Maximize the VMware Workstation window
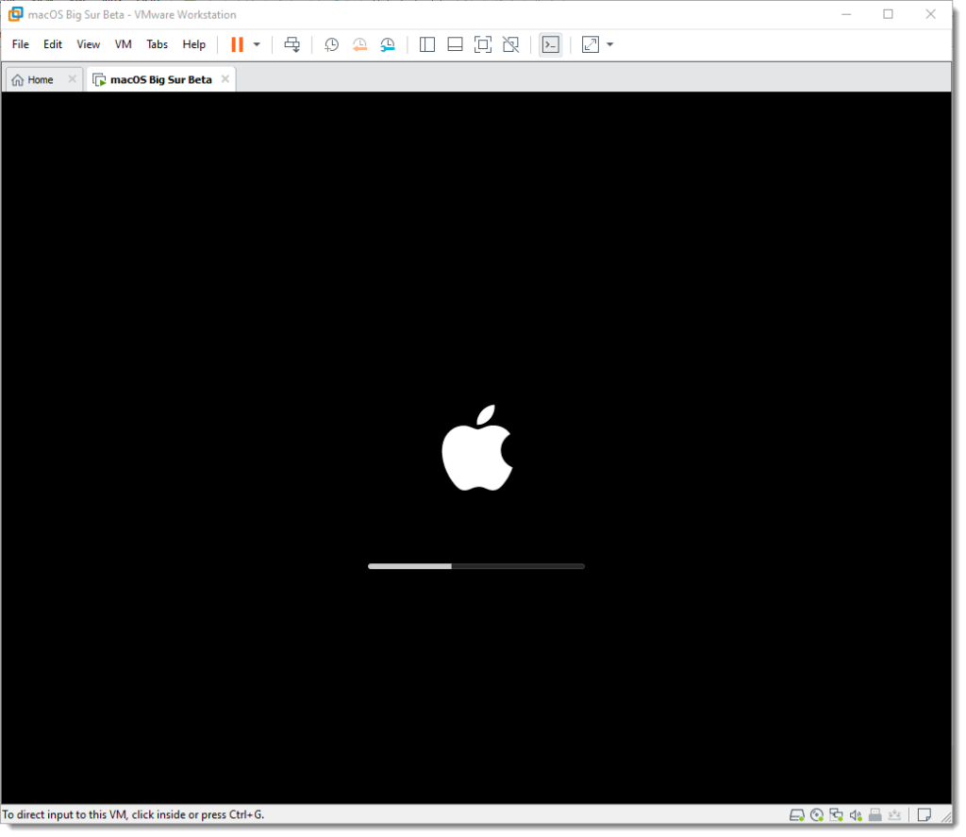Viewport: 966px width, 837px height. pos(888,14)
